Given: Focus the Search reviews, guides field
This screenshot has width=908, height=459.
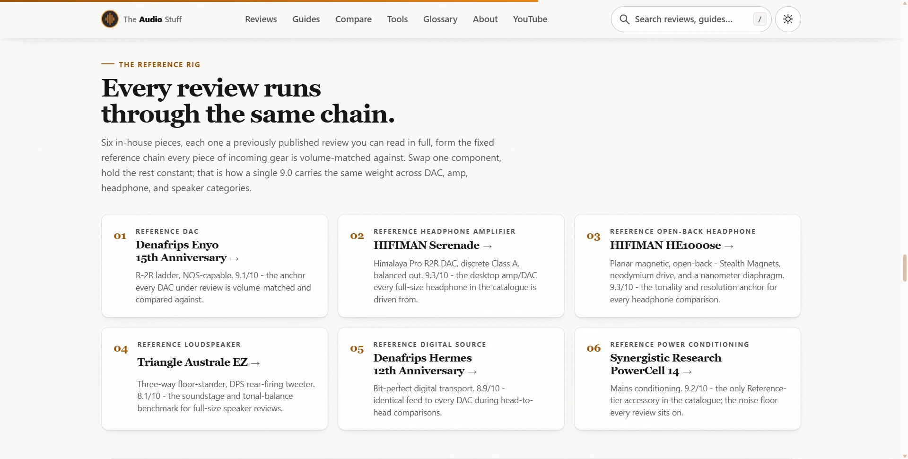Looking at the screenshot, I should click(691, 19).
